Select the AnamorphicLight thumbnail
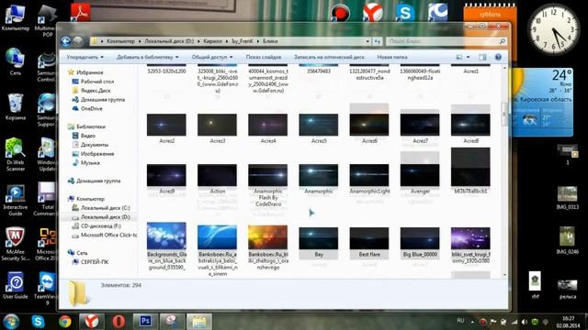Screen dimensions: 588x330 click(x=369, y=175)
